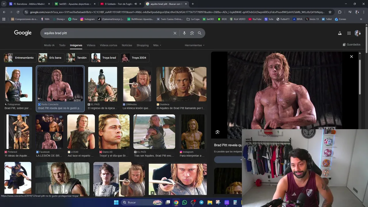
Task: Switch to the bet365 Apuestas deportivas tab
Action: (x=75, y=4)
